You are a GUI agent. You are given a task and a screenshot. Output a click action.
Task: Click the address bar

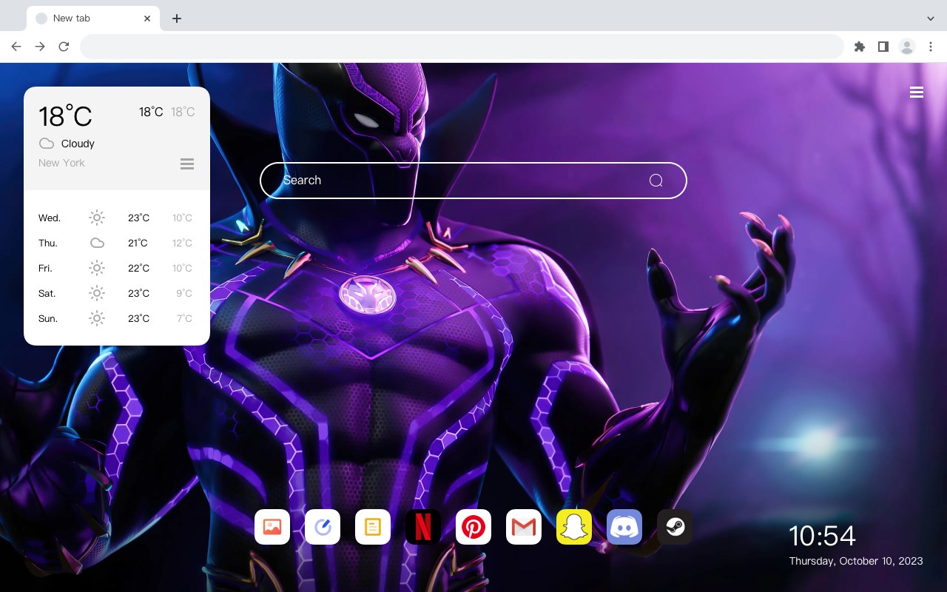(462, 47)
